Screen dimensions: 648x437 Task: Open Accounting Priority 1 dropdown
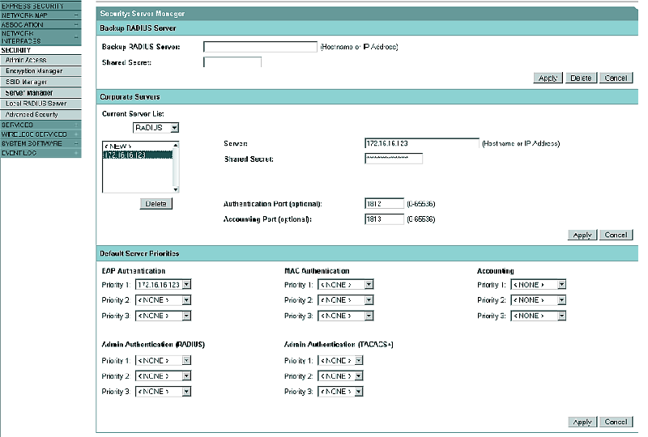click(x=539, y=285)
